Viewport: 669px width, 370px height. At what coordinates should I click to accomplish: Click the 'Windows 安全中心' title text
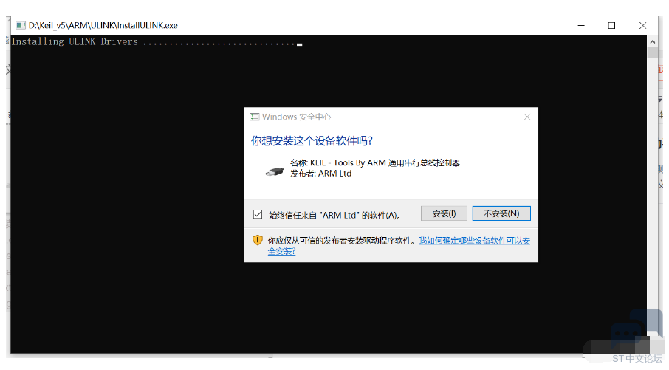pos(296,117)
